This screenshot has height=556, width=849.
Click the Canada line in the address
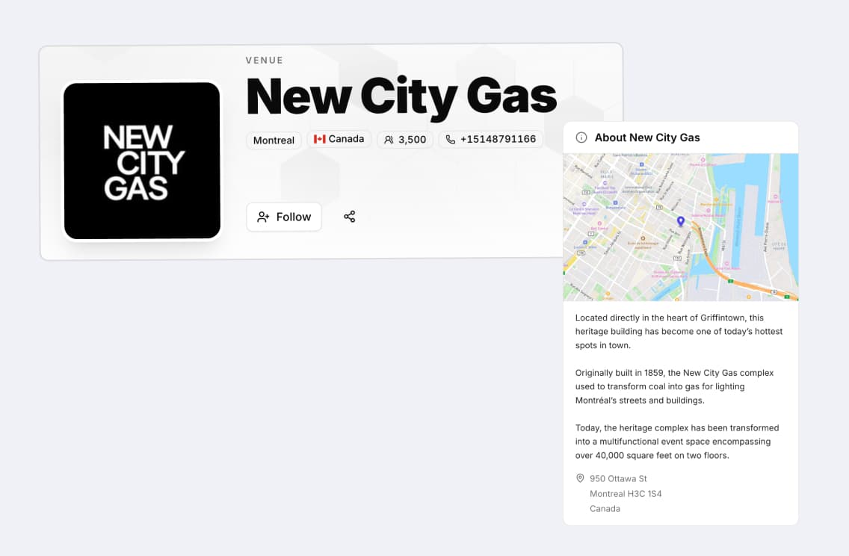tap(605, 509)
